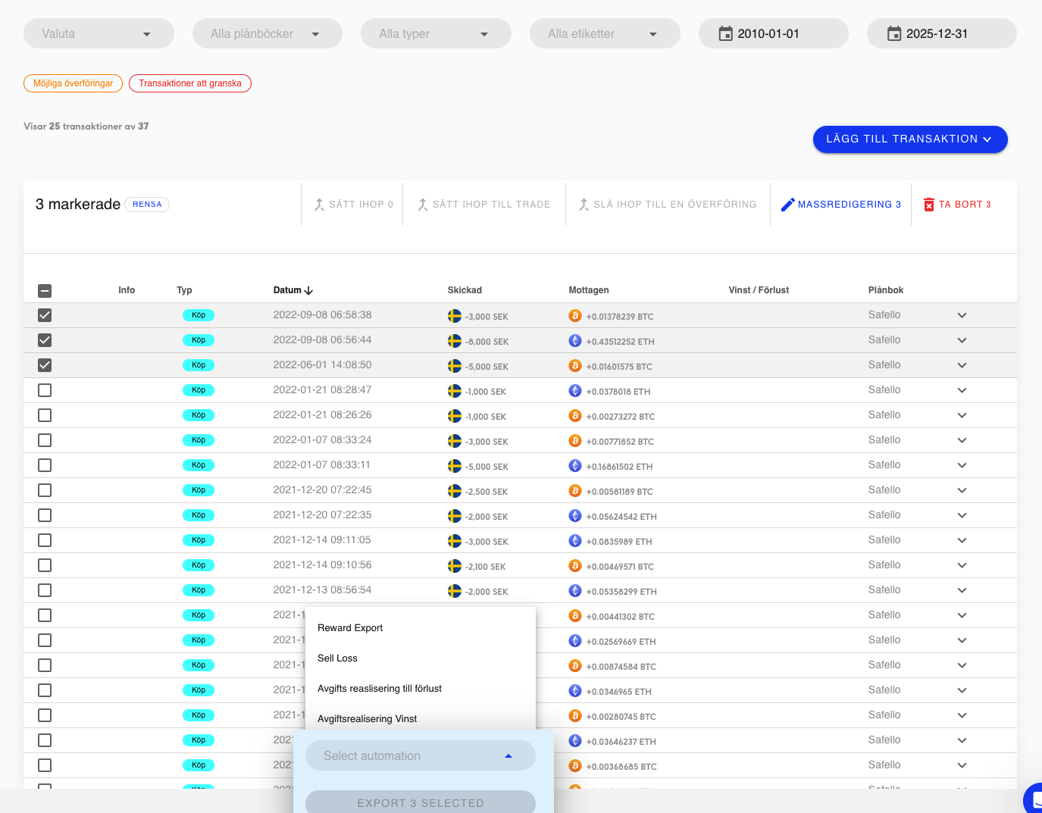Choose Reward Export automation

click(421, 627)
